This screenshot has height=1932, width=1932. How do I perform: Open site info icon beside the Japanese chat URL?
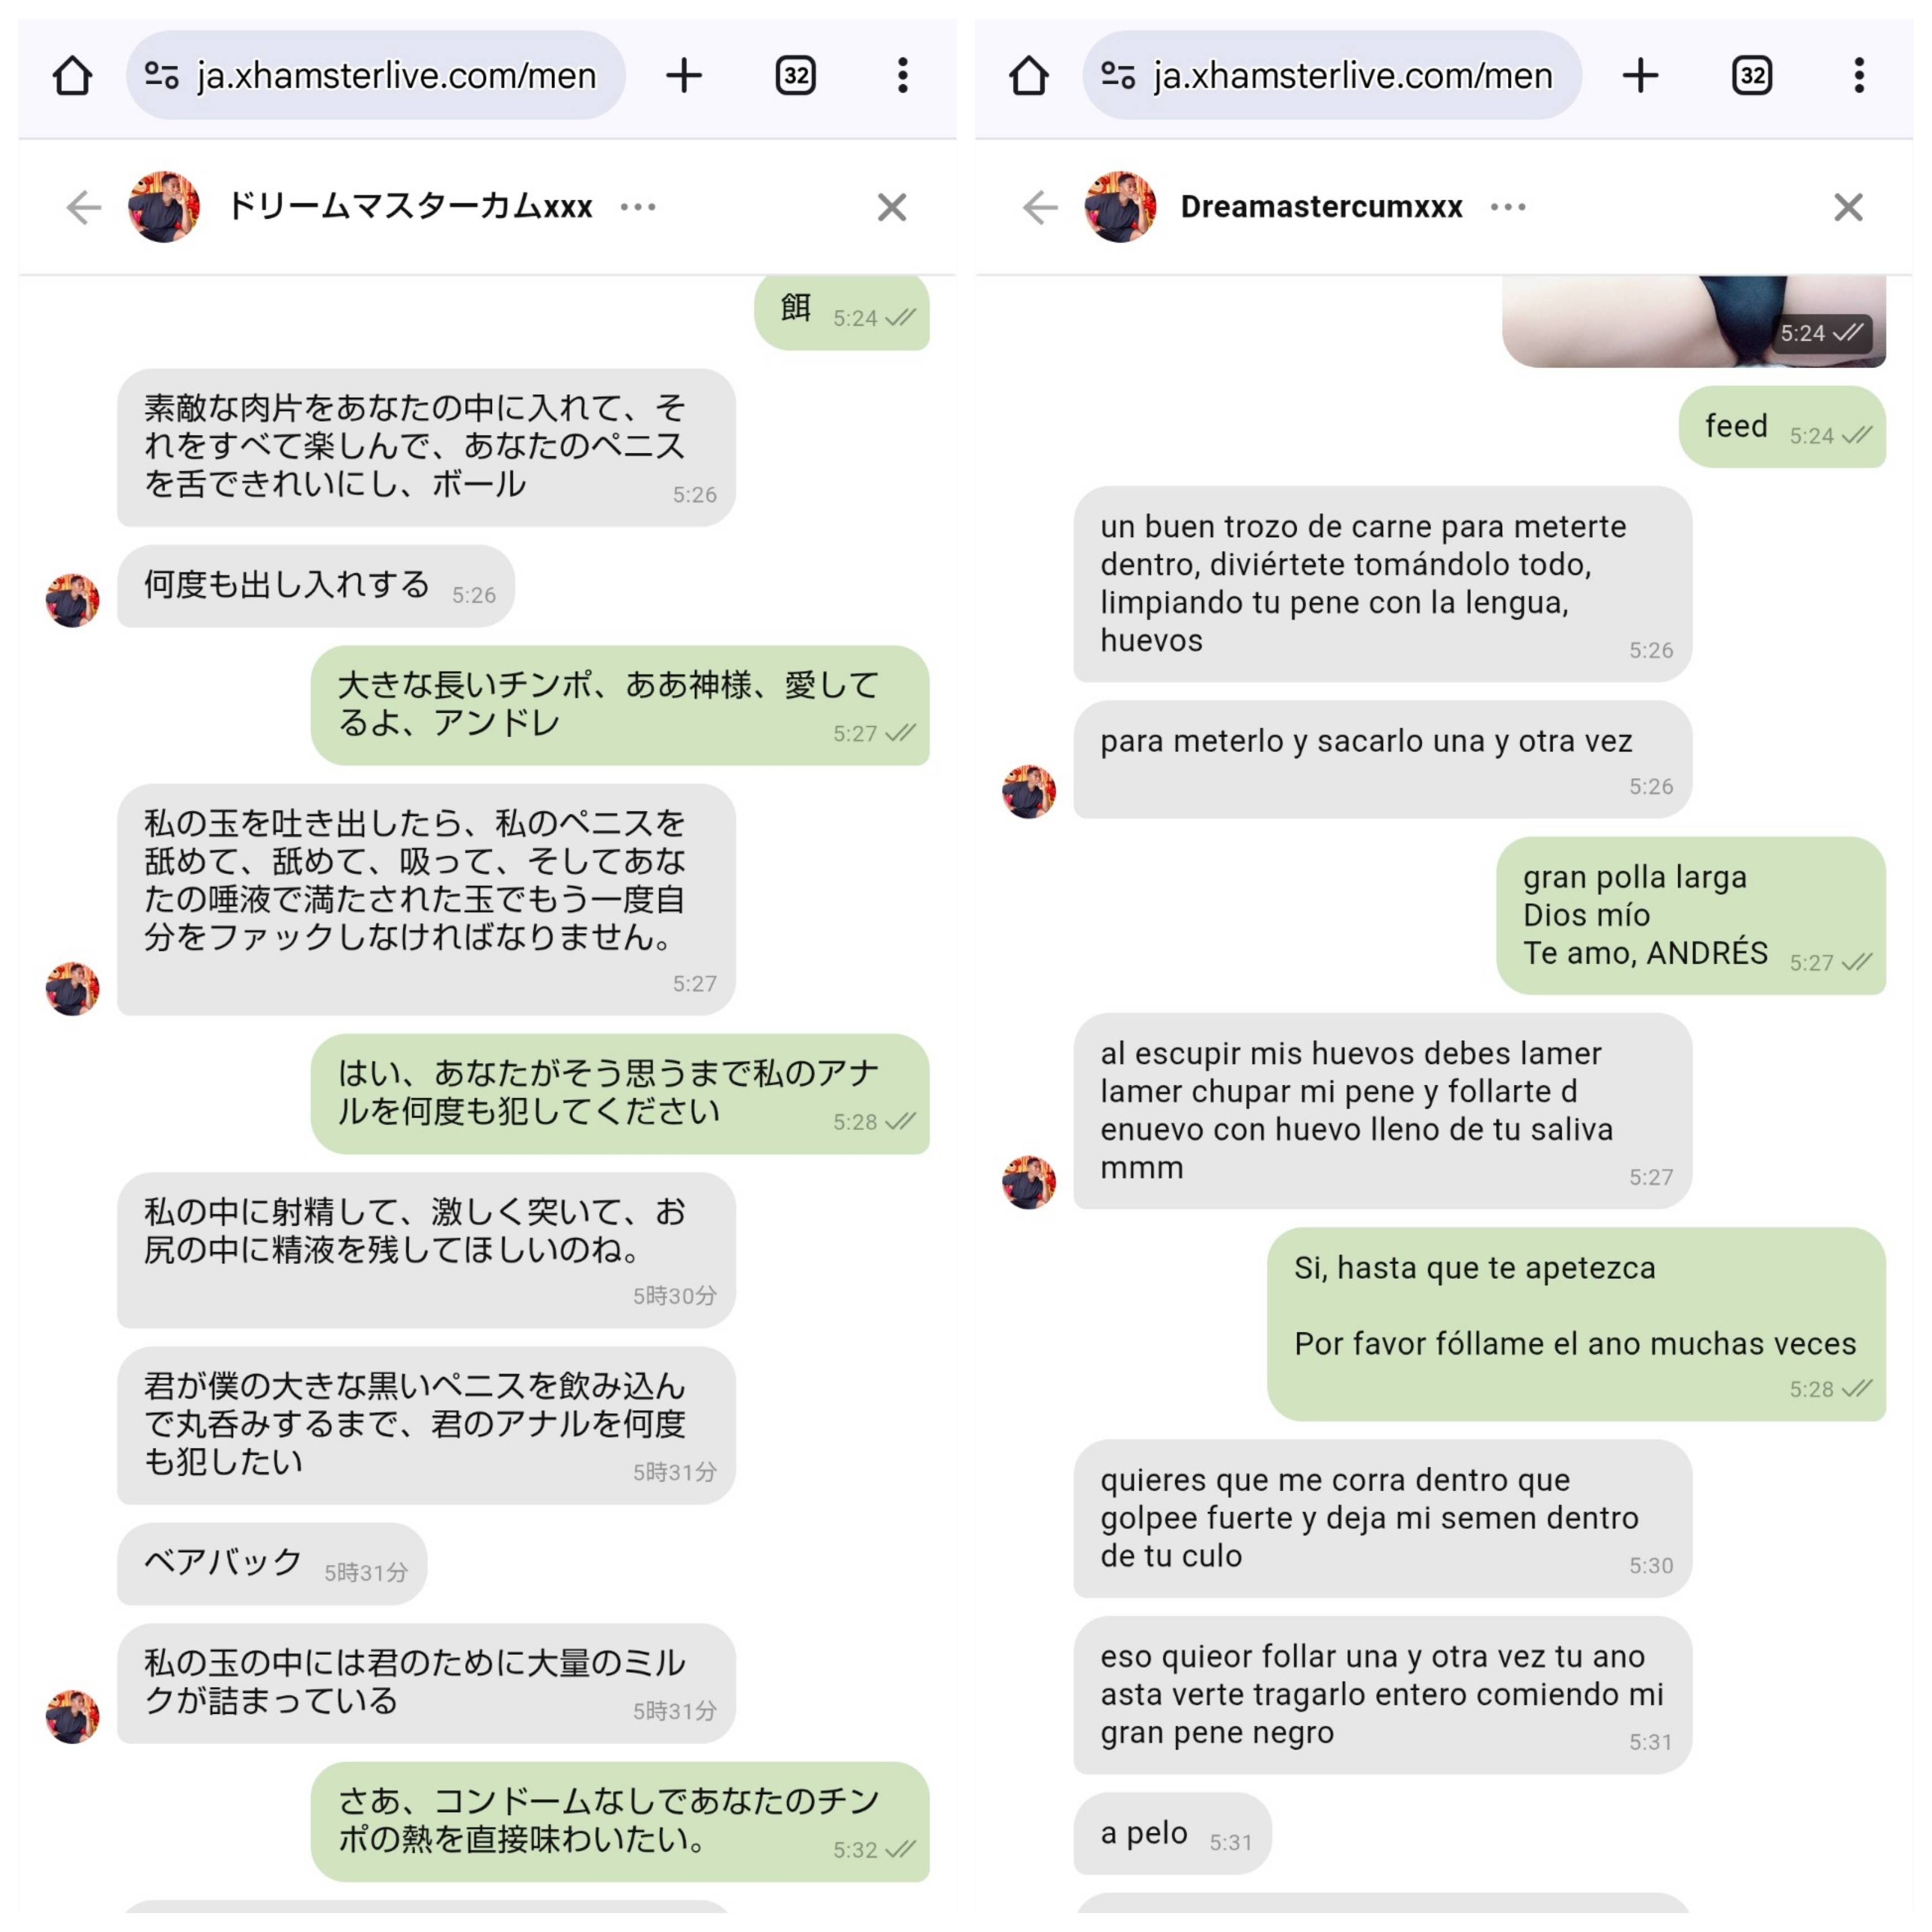161,75
